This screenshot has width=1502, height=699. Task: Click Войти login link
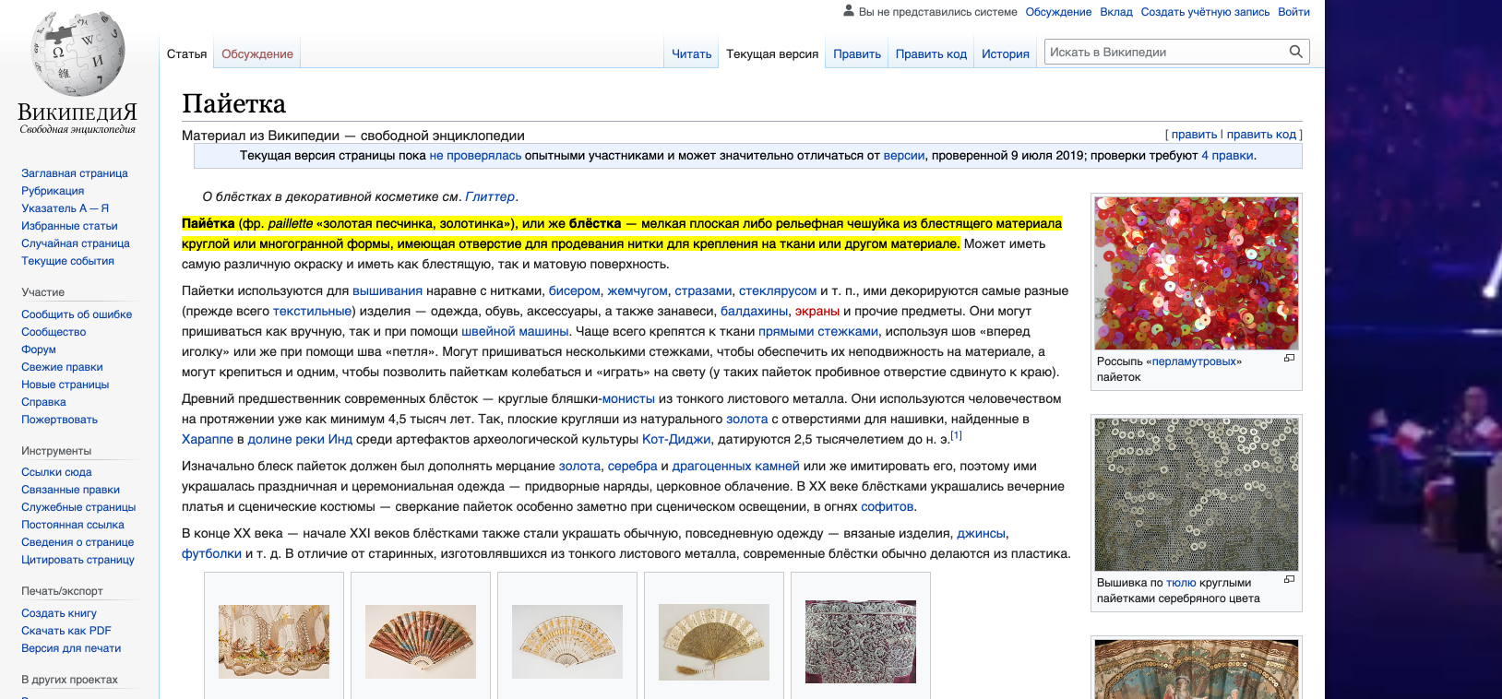1293,12
